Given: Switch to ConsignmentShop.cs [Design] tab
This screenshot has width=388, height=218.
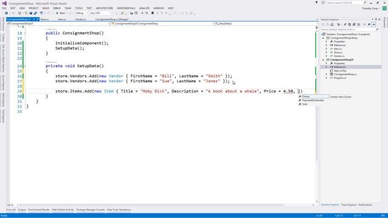Looking at the screenshot, I should tap(112, 19).
